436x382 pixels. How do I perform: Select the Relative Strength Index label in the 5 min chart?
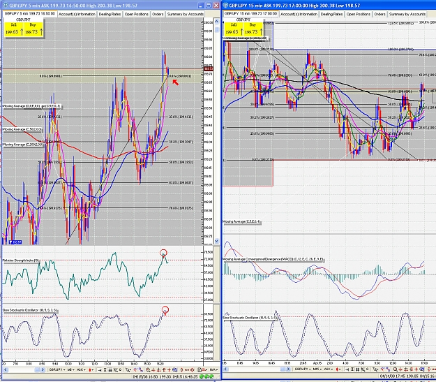point(21,260)
